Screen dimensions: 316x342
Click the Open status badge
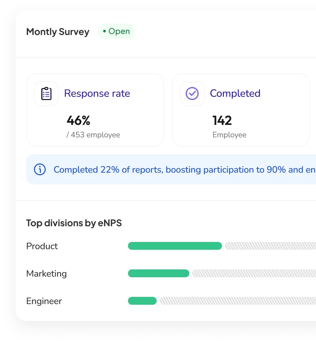(x=117, y=31)
